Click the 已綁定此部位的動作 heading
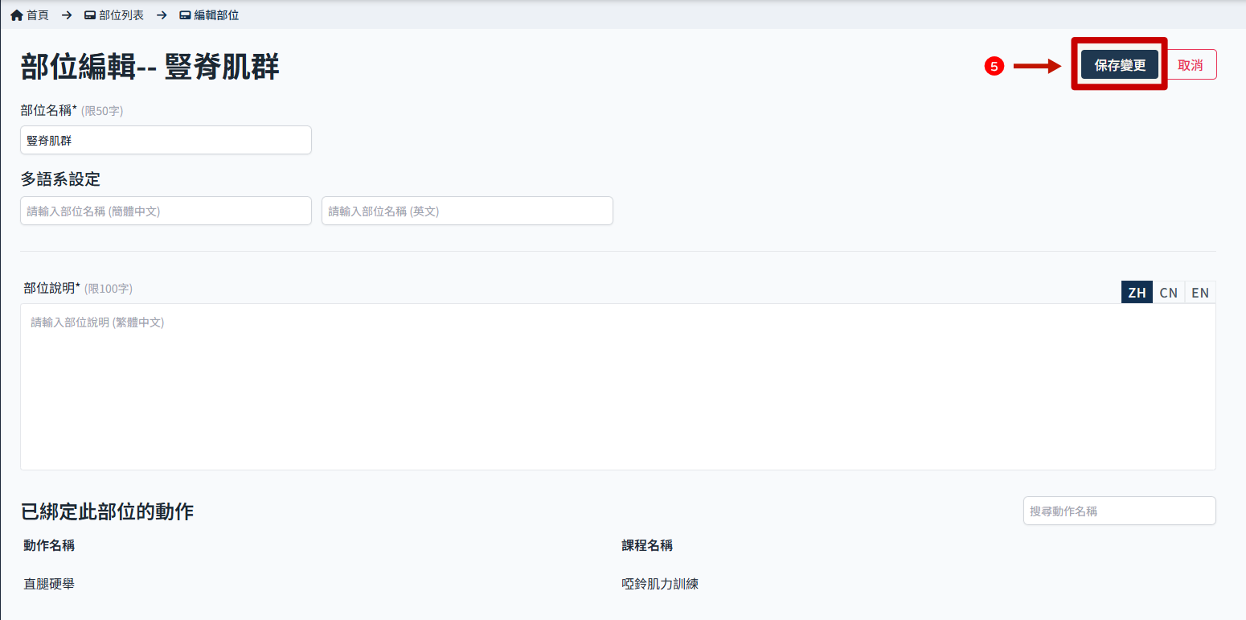The width and height of the screenshot is (1246, 620). pyautogui.click(x=107, y=511)
